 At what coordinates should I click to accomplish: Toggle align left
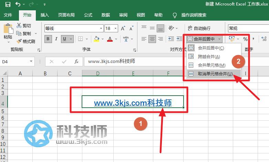144,39
